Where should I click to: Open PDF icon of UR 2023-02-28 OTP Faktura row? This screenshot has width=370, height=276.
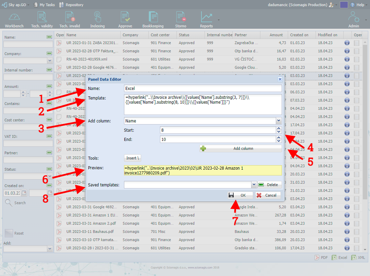click(59, 51)
